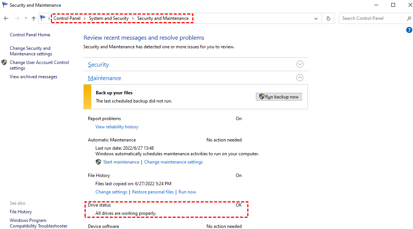Click the Up to parent folder arrow
This screenshot has width=413, height=229.
(34, 18)
